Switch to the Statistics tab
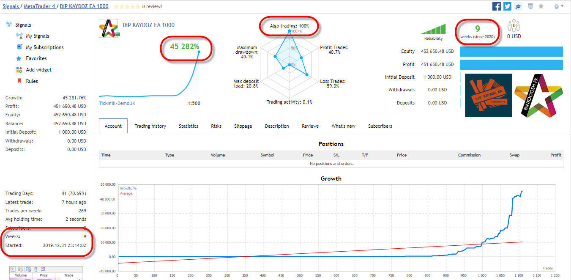571x280 pixels. click(189, 126)
